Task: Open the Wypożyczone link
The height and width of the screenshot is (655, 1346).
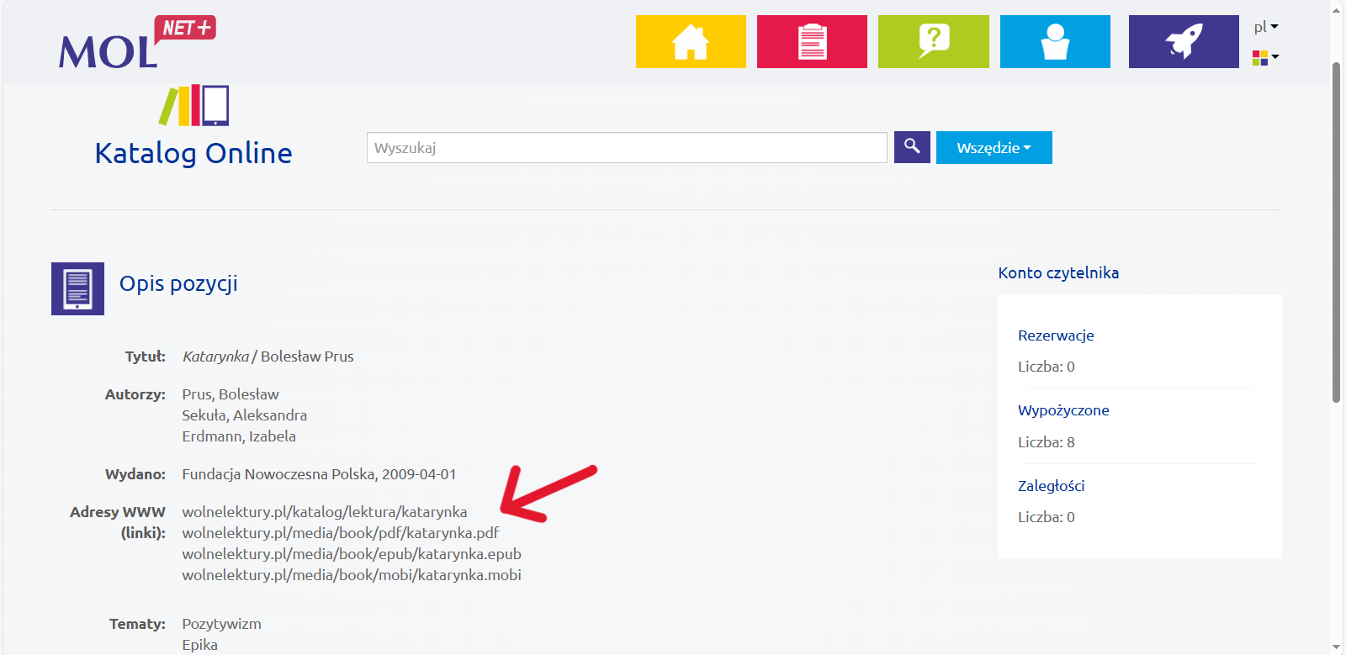Action: click(x=1063, y=410)
